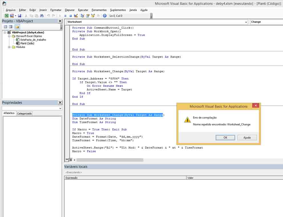This screenshot has height=217, width=283.
Task: Click OK in the compile error dialog
Action: [x=225, y=137]
